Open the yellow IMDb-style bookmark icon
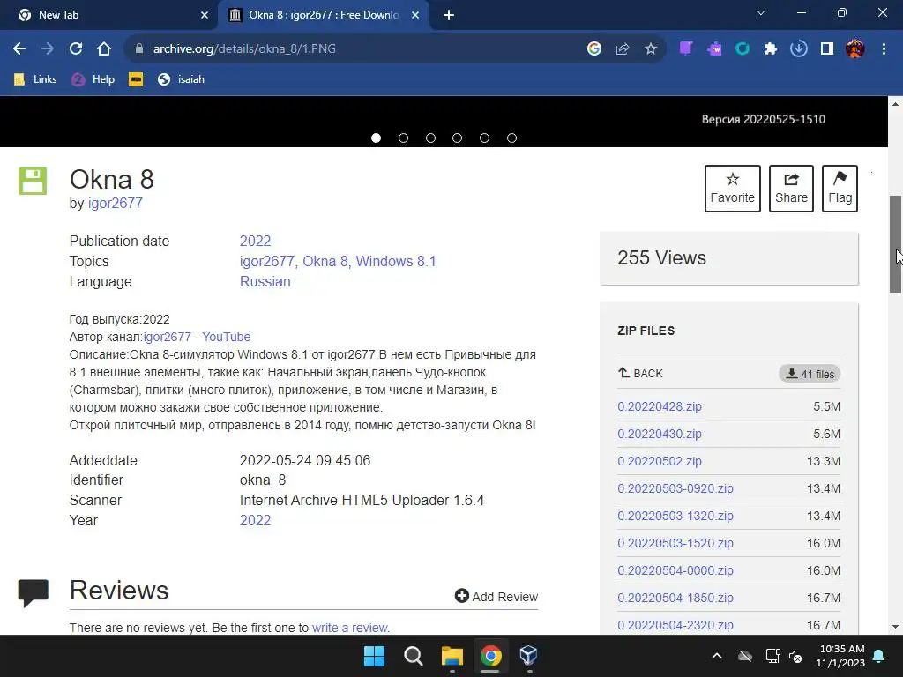Screen dimensions: 903x677 [x=136, y=79]
